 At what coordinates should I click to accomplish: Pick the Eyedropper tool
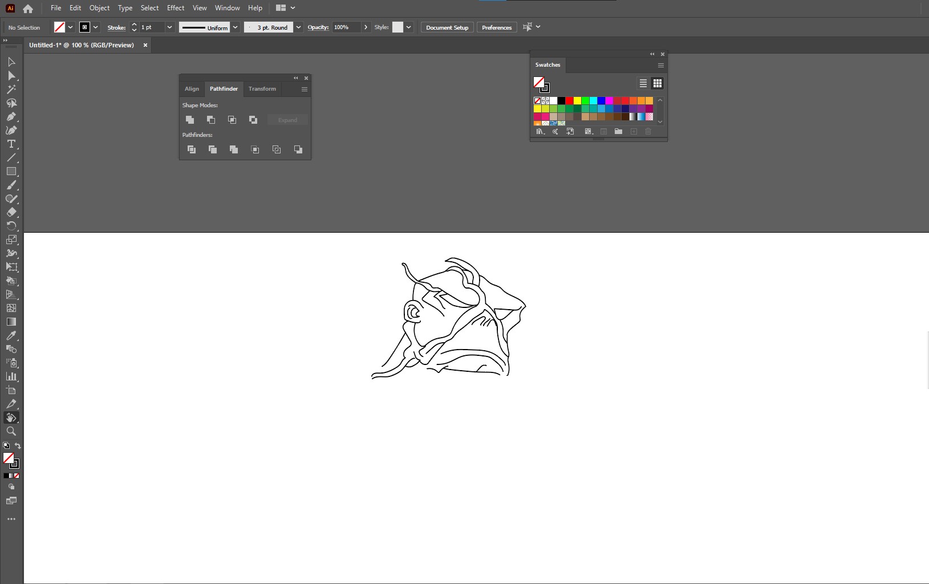pyautogui.click(x=11, y=335)
